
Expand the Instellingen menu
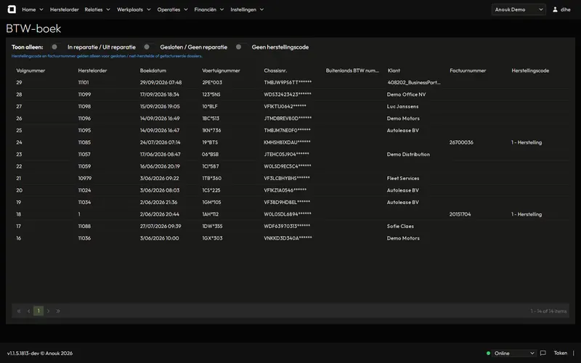(x=247, y=9)
